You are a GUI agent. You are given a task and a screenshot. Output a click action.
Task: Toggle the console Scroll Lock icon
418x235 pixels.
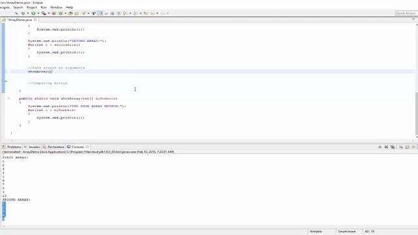tap(407, 147)
